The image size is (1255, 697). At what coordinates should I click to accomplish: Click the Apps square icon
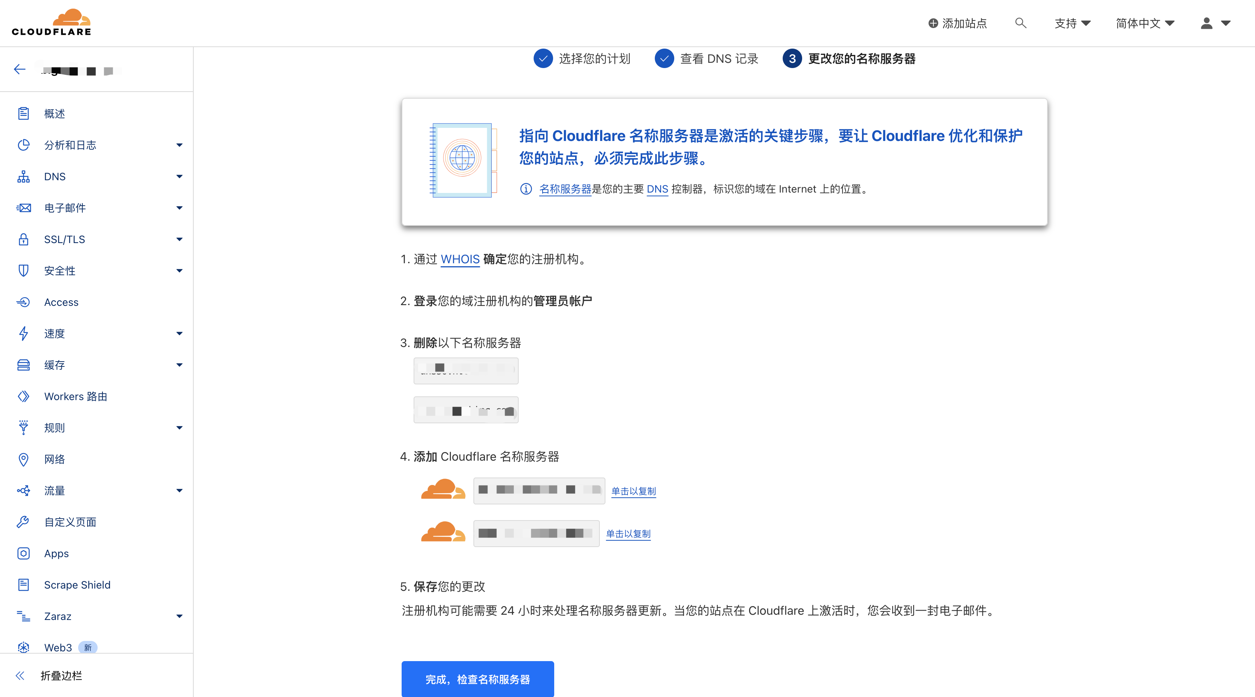[x=24, y=553]
